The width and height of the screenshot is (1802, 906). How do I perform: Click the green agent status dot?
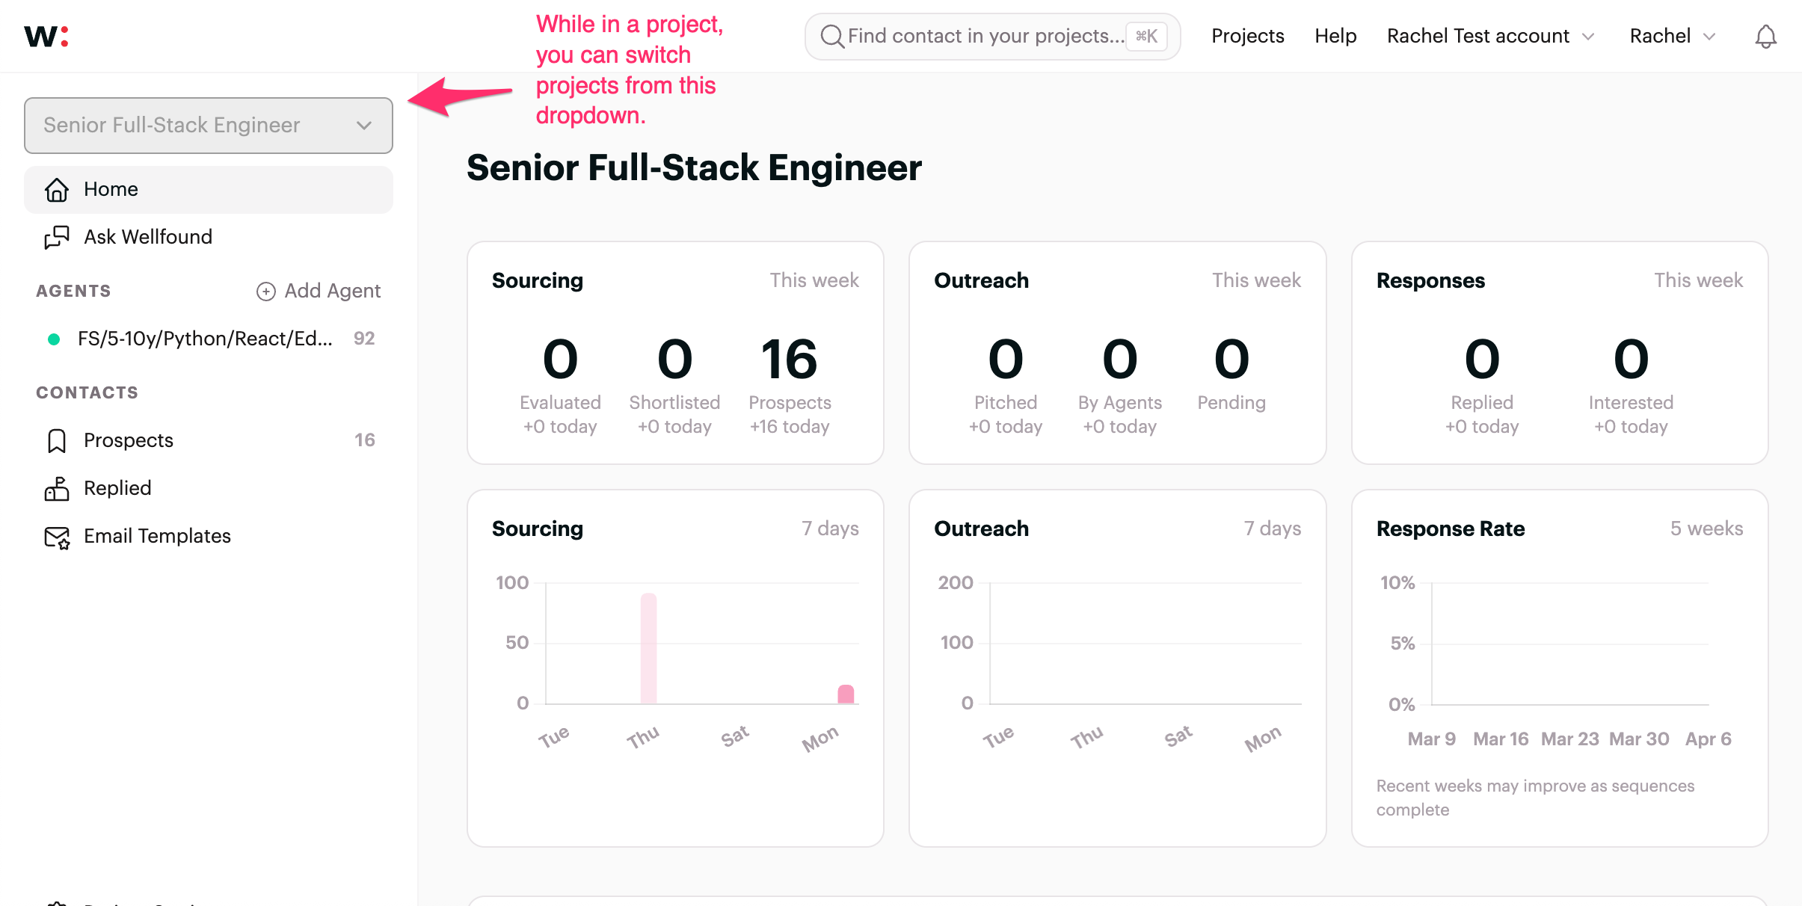coord(54,339)
